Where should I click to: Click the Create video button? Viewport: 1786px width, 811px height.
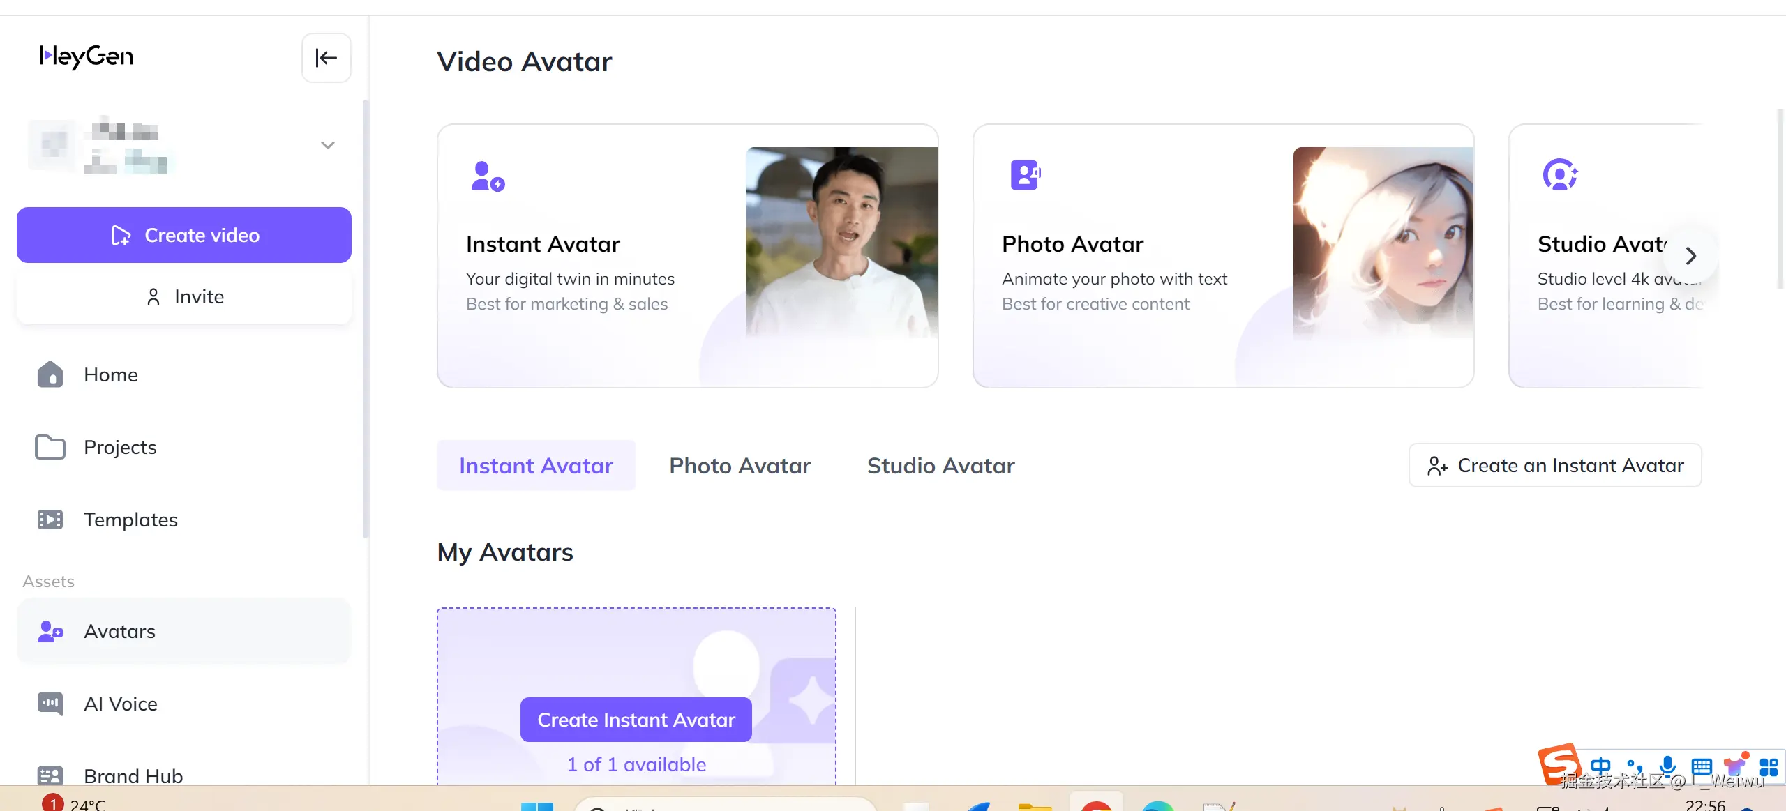184,235
